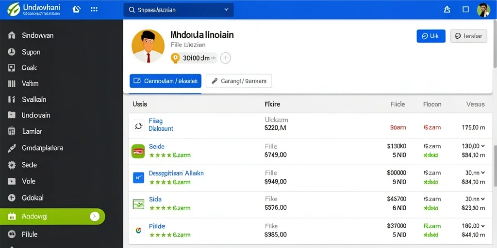
Task: Click in the Snpea search field
Action: (x=179, y=10)
